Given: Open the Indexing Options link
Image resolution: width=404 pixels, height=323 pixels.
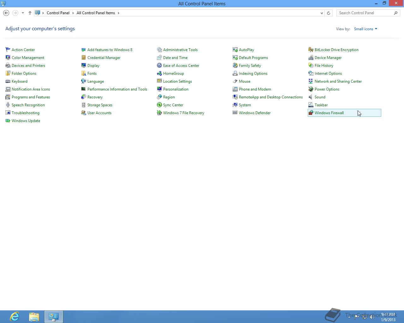Looking at the screenshot, I should (x=253, y=73).
